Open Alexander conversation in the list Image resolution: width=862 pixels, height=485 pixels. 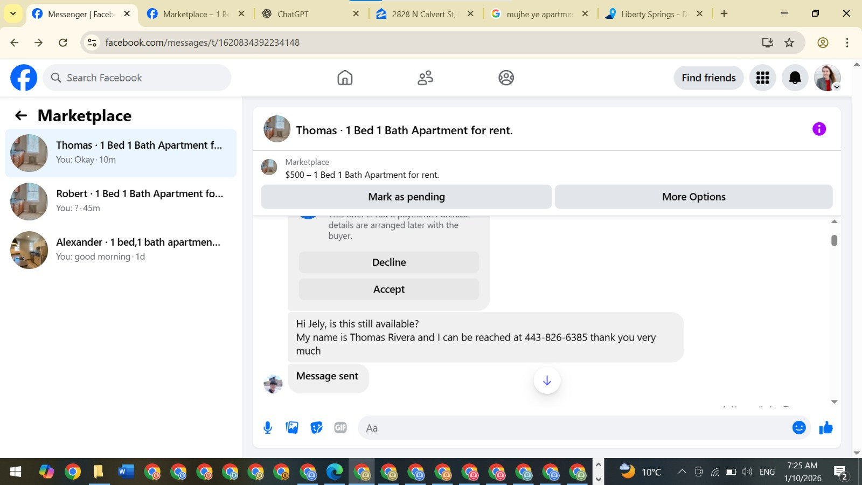[121, 250]
